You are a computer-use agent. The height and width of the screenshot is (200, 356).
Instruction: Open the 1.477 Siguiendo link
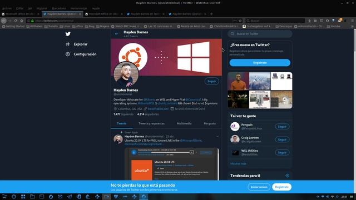[123, 114]
